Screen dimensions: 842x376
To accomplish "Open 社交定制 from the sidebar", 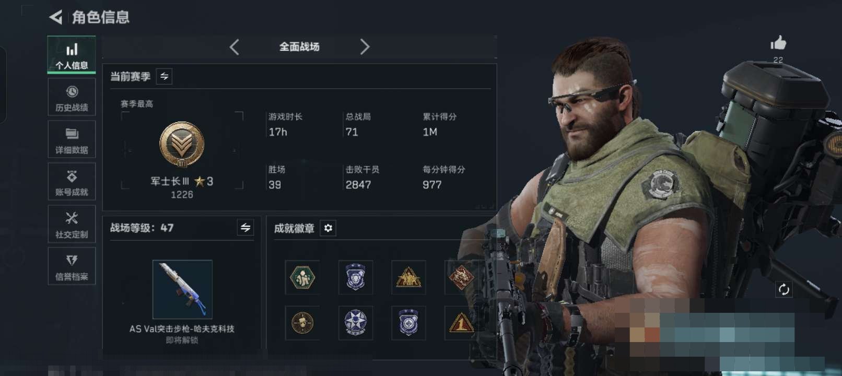I will pyautogui.click(x=72, y=225).
